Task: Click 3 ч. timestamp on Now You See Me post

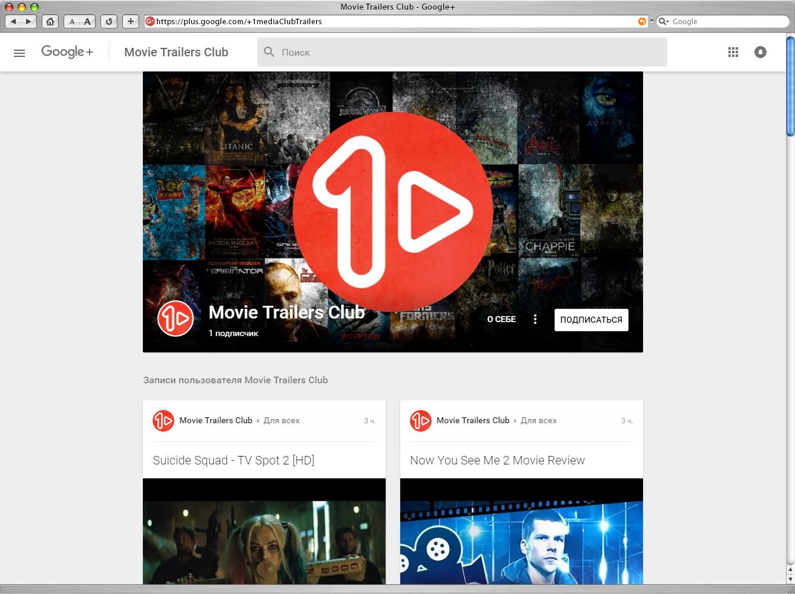Action: tap(627, 420)
